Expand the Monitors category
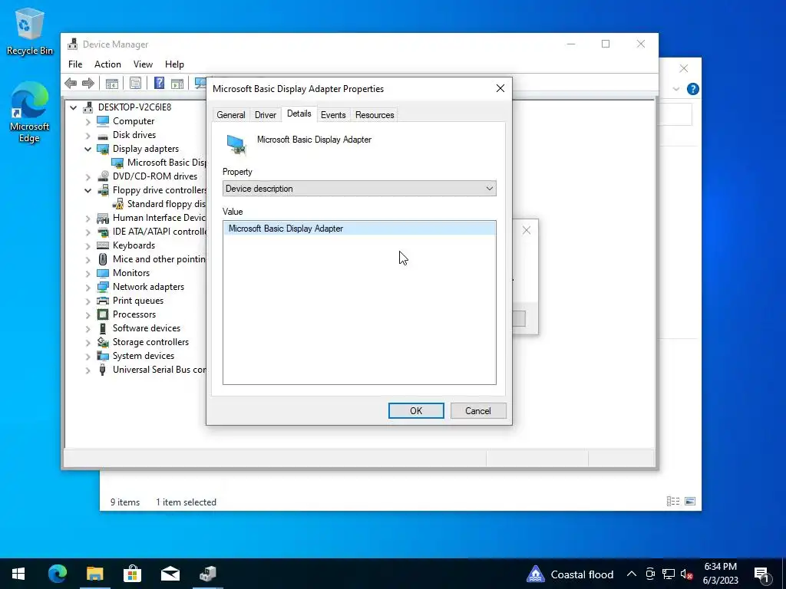Image resolution: width=786 pixels, height=589 pixels. tap(88, 274)
